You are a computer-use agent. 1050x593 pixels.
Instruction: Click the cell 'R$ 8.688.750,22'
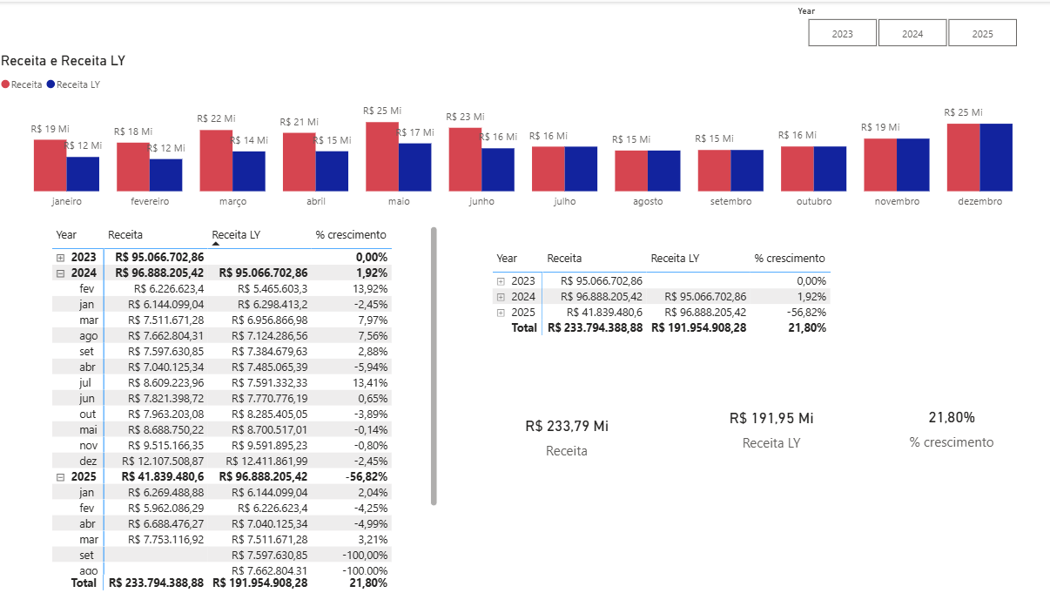tap(165, 429)
